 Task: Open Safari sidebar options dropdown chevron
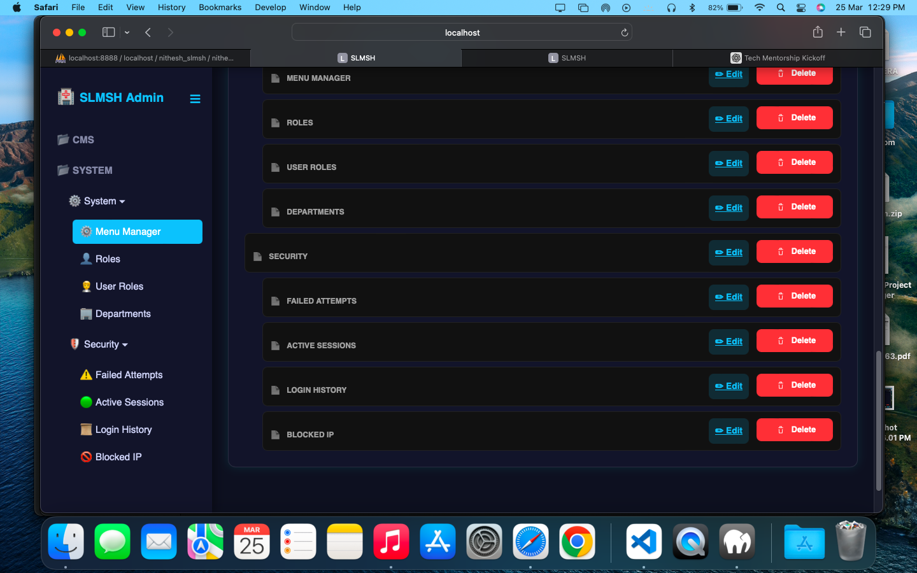(127, 32)
